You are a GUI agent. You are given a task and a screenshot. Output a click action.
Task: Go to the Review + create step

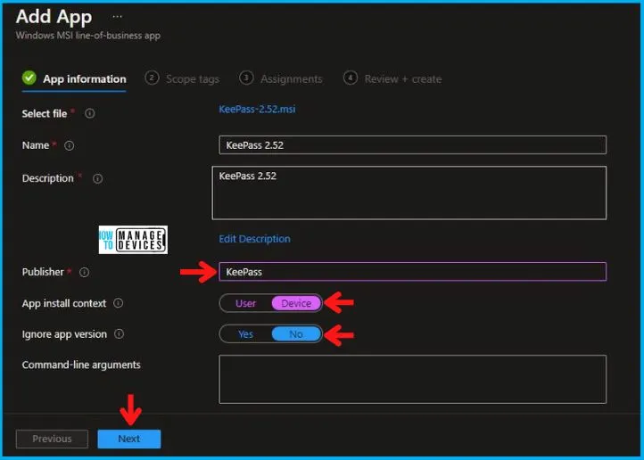pyautogui.click(x=392, y=78)
